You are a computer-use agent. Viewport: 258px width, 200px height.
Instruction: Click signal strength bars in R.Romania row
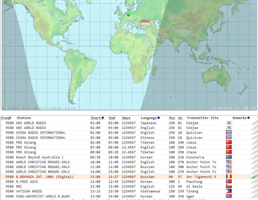pyautogui.click(x=254, y=177)
